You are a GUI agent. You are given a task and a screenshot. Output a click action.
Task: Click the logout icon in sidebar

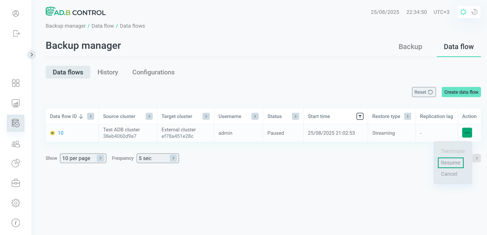click(16, 33)
